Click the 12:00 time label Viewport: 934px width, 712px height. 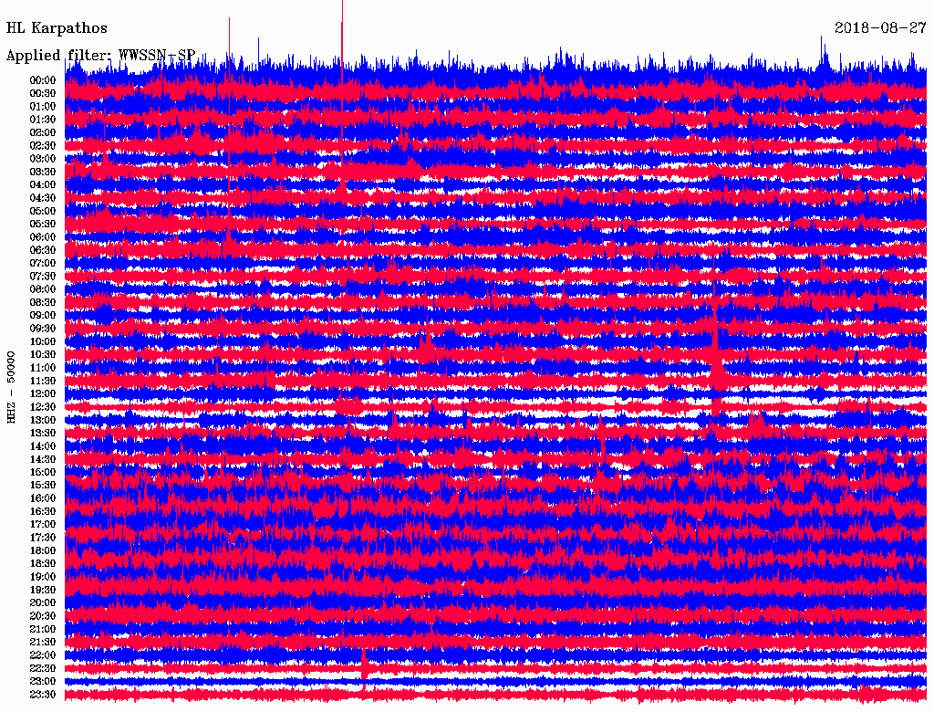[x=43, y=393]
